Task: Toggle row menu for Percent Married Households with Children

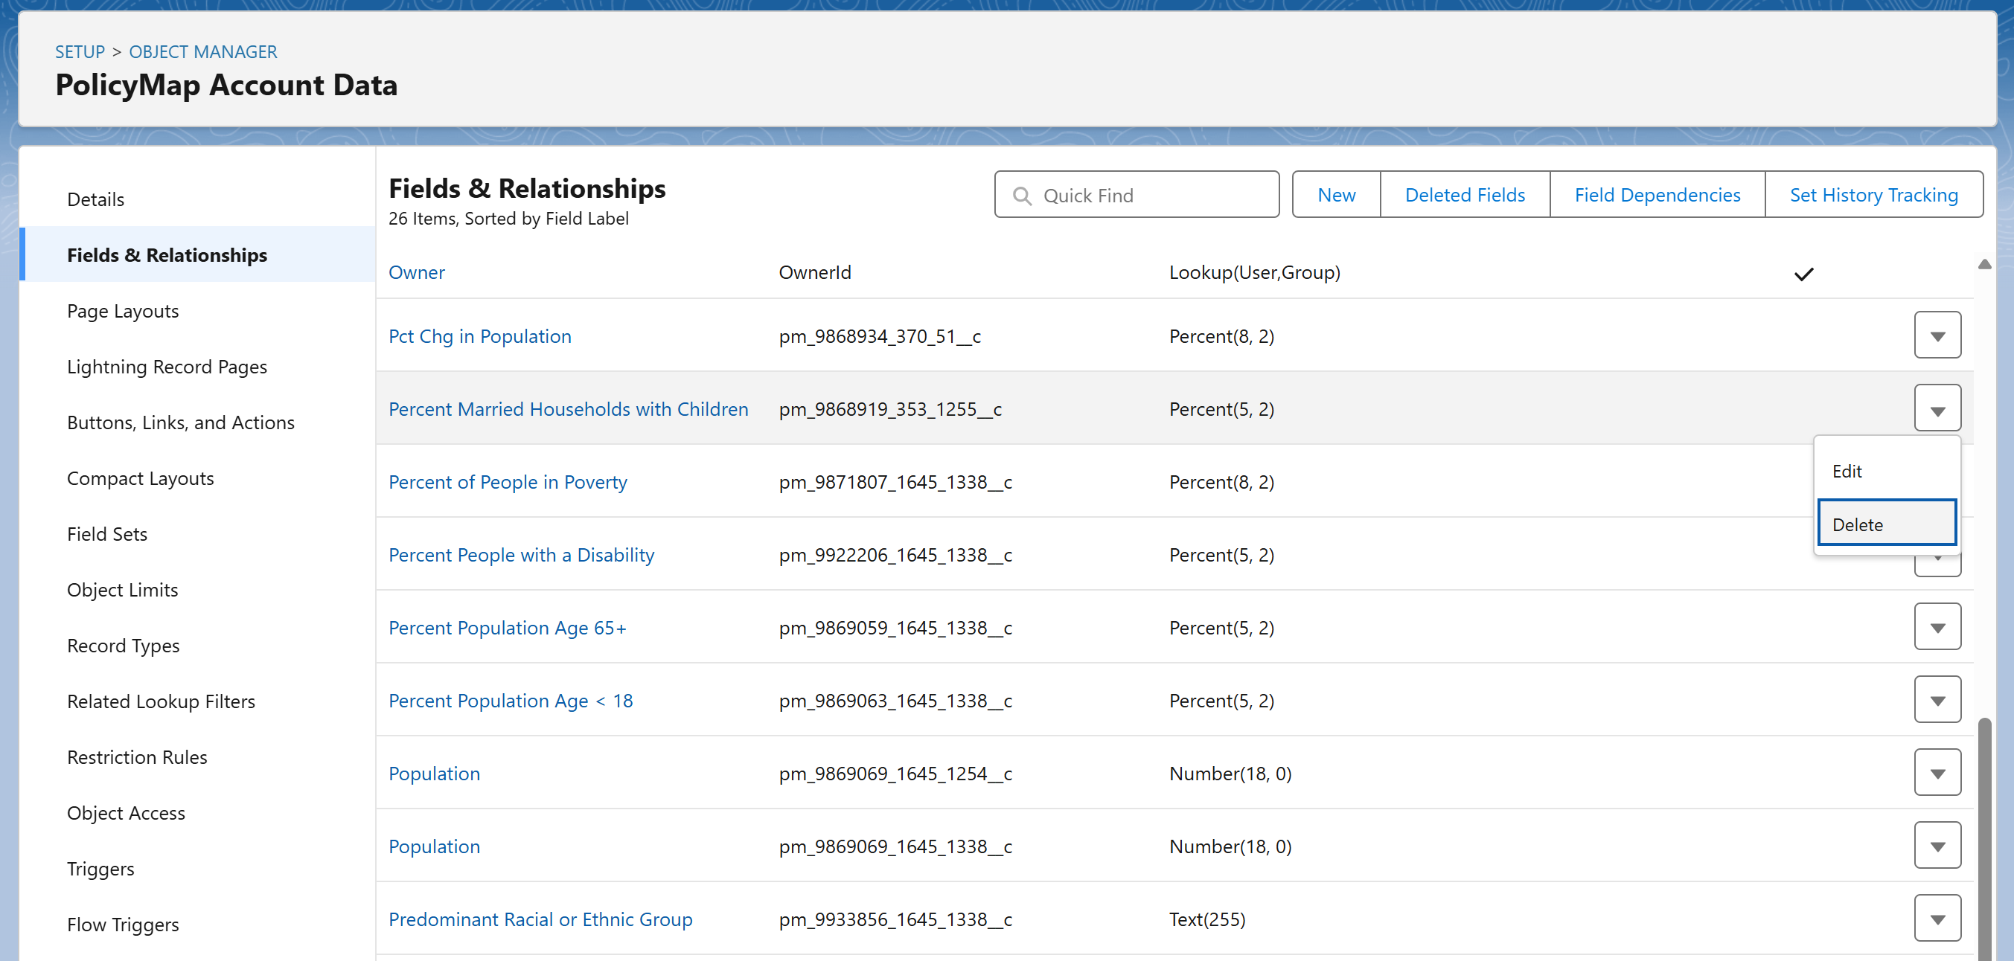Action: [1937, 408]
